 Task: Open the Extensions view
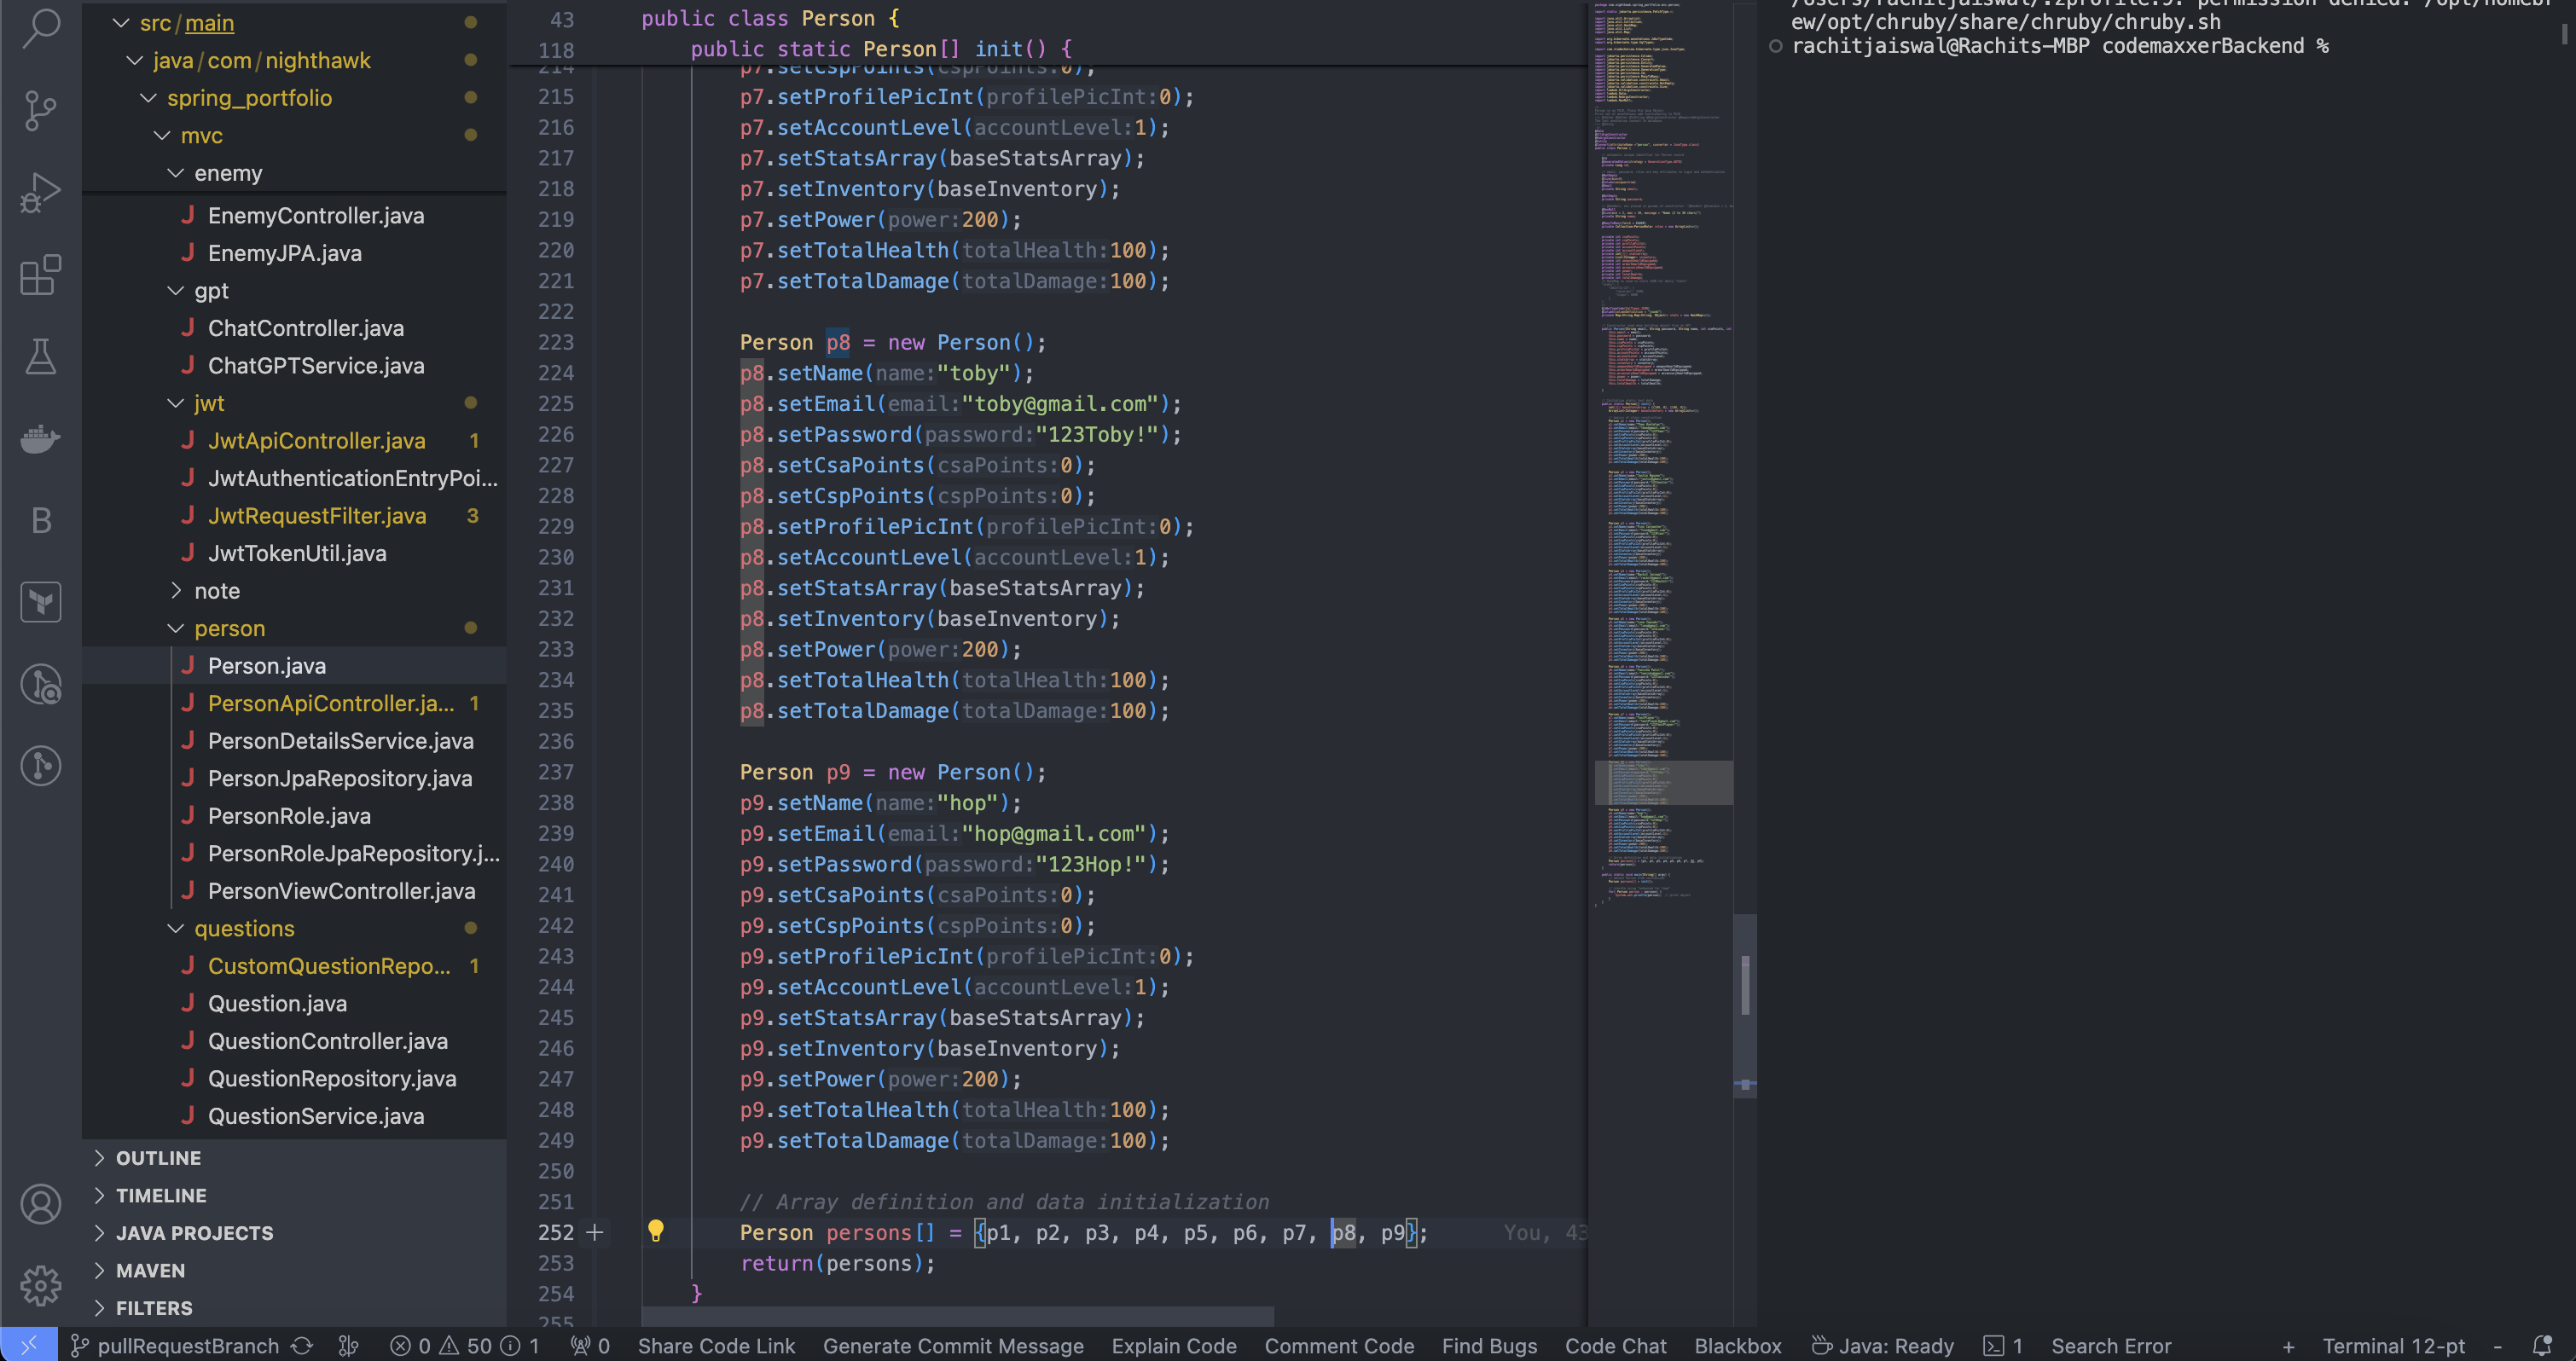tap(41, 274)
